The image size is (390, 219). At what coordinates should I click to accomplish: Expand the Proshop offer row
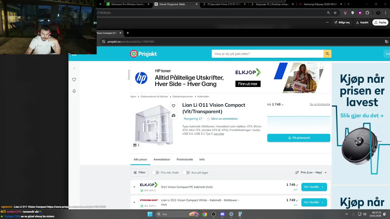(134, 202)
